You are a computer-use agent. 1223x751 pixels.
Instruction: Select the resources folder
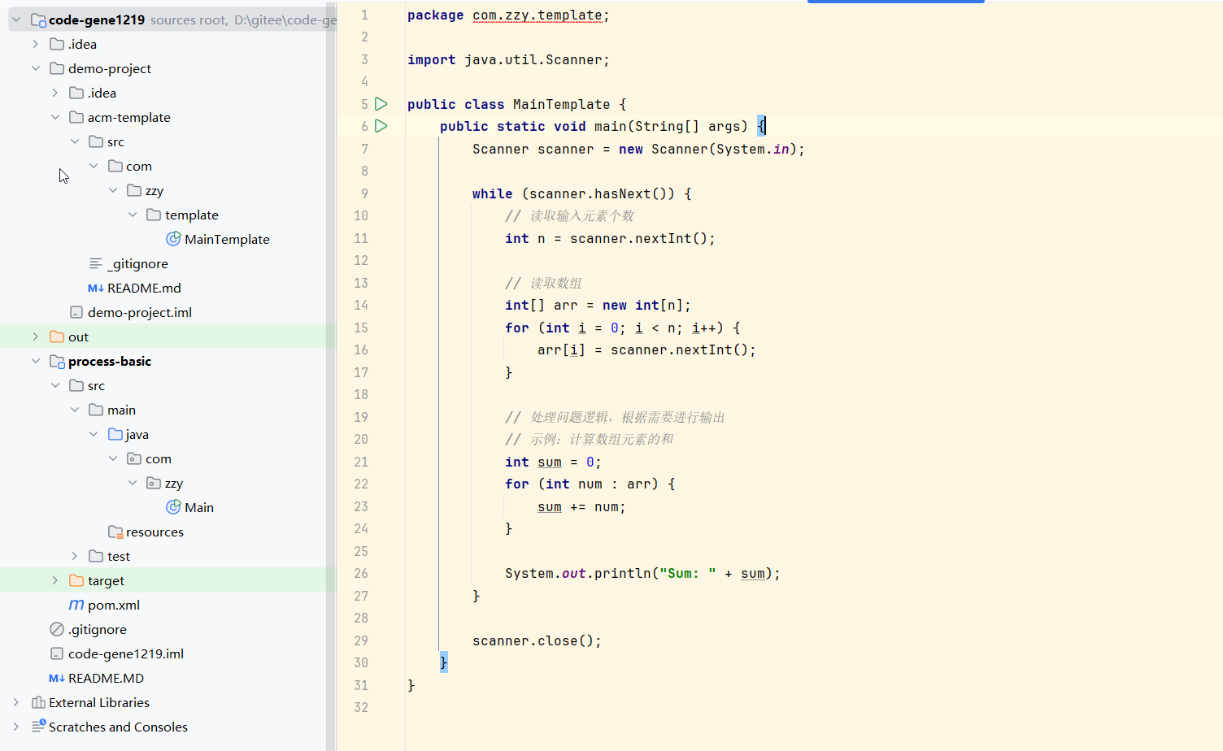146,532
